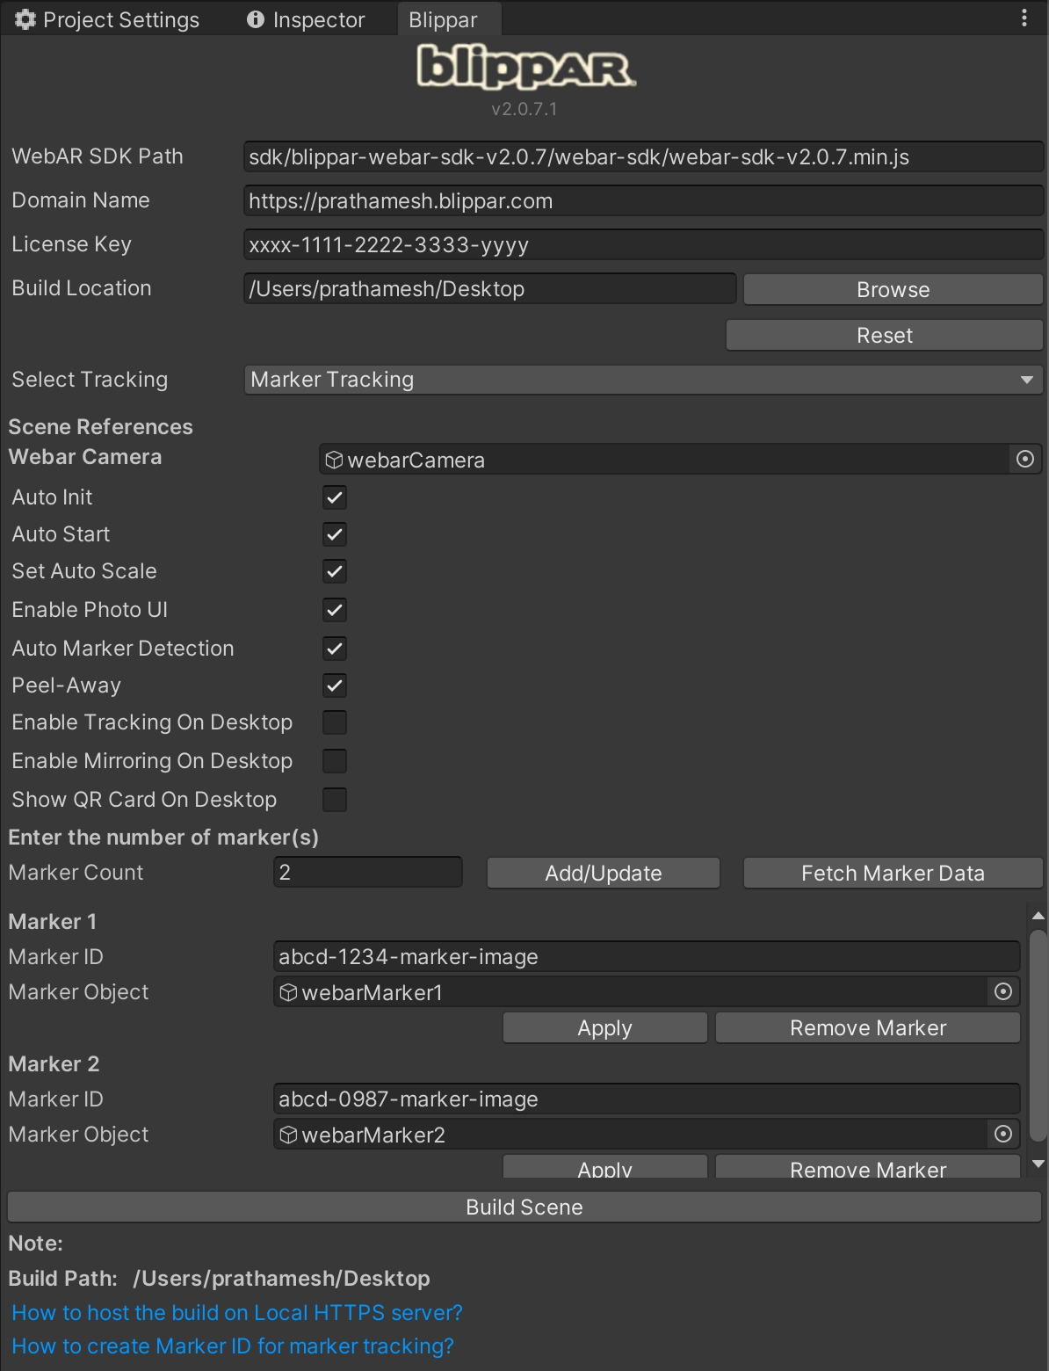Enable Tracking On Desktop checkbox
This screenshot has width=1049, height=1371.
point(335,722)
